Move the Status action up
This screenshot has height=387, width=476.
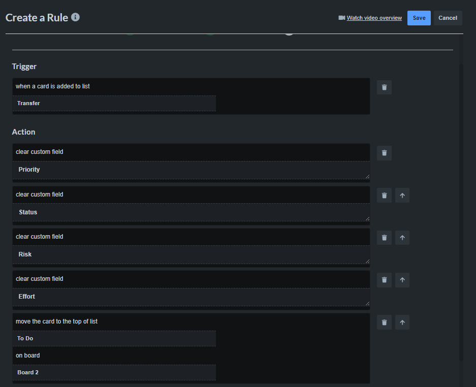tap(402, 195)
